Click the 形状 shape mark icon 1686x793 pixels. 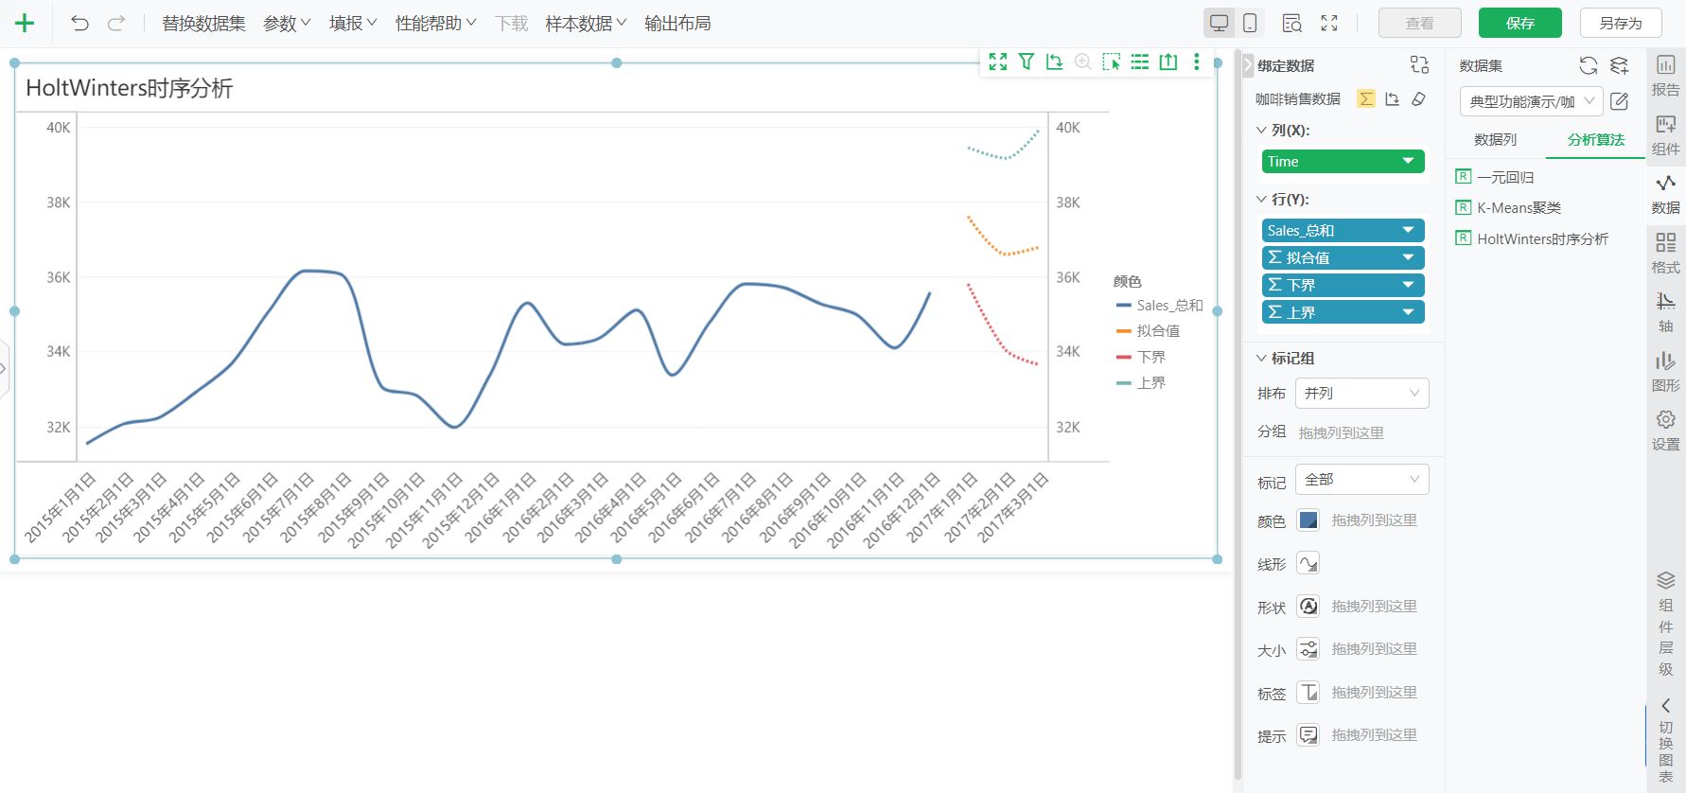point(1308,606)
